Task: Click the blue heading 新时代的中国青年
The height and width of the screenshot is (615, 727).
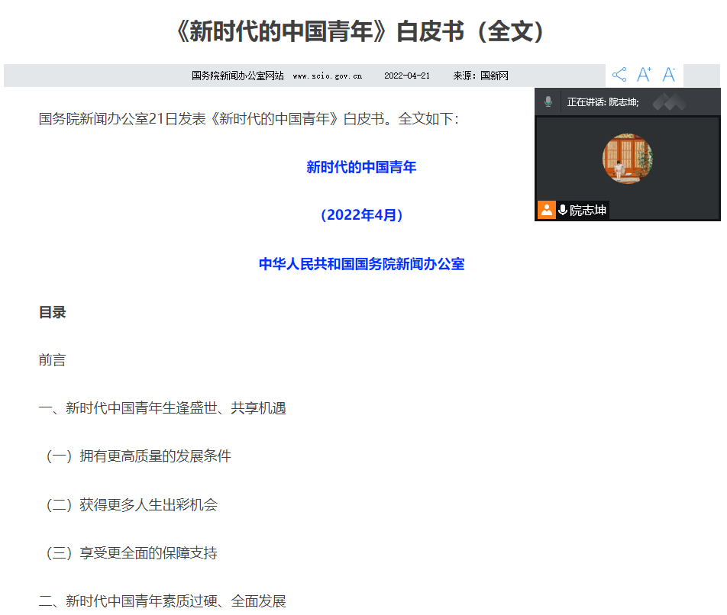Action: tap(361, 167)
